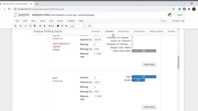Copy selected cells icon
Screen dimensions: 198x111
[30, 26]
